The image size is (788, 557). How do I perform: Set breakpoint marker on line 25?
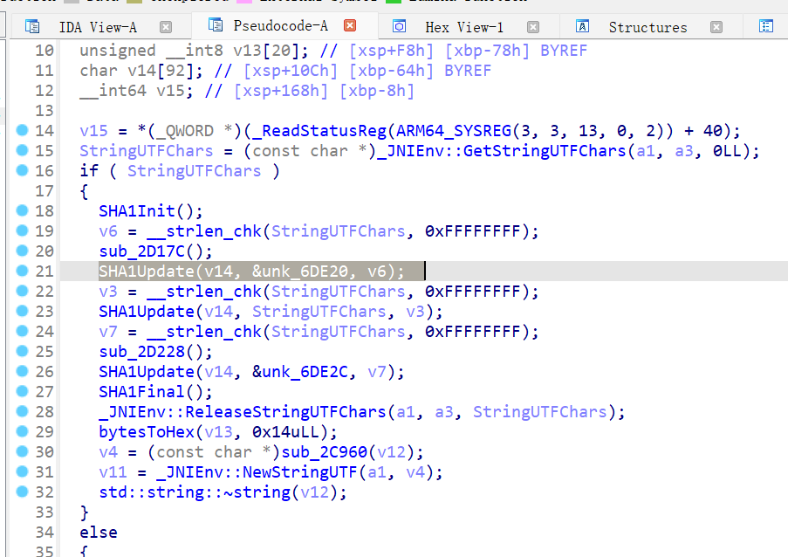click(22, 351)
